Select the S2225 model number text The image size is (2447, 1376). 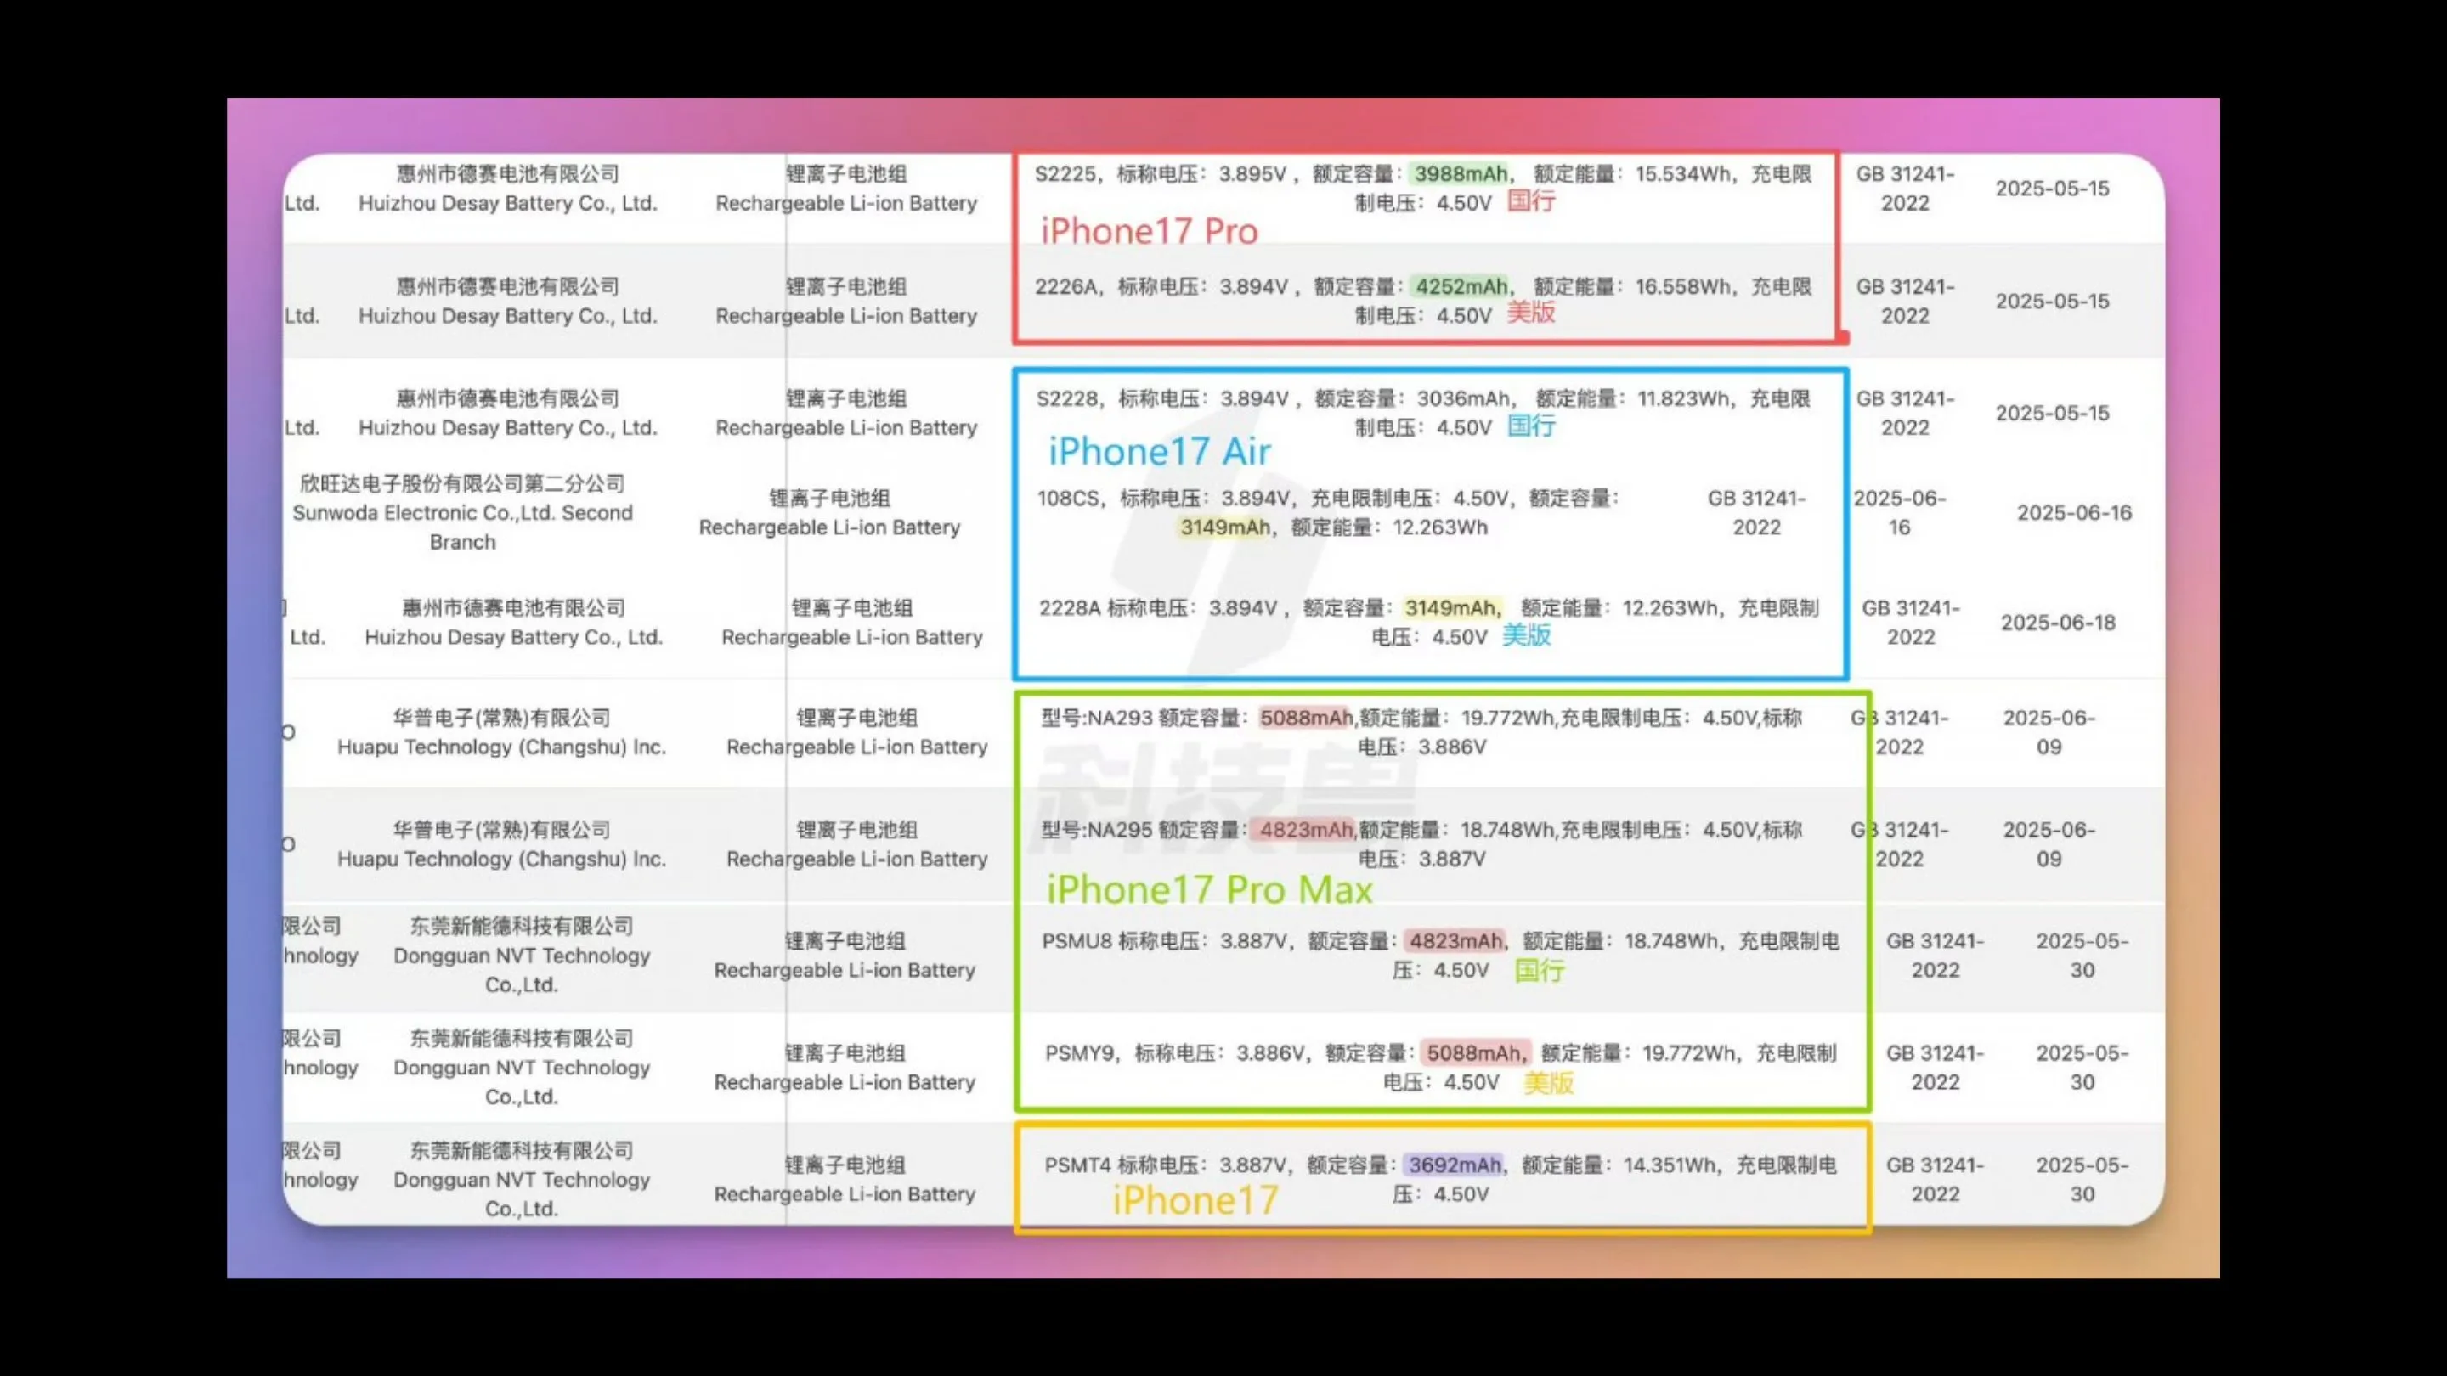click(1065, 174)
